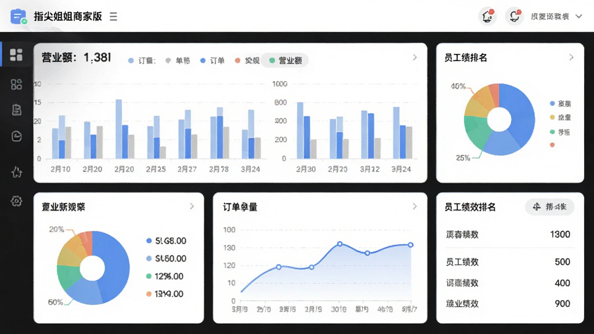Expand the line chart card with its chevron
This screenshot has width=594, height=334.
[415, 206]
